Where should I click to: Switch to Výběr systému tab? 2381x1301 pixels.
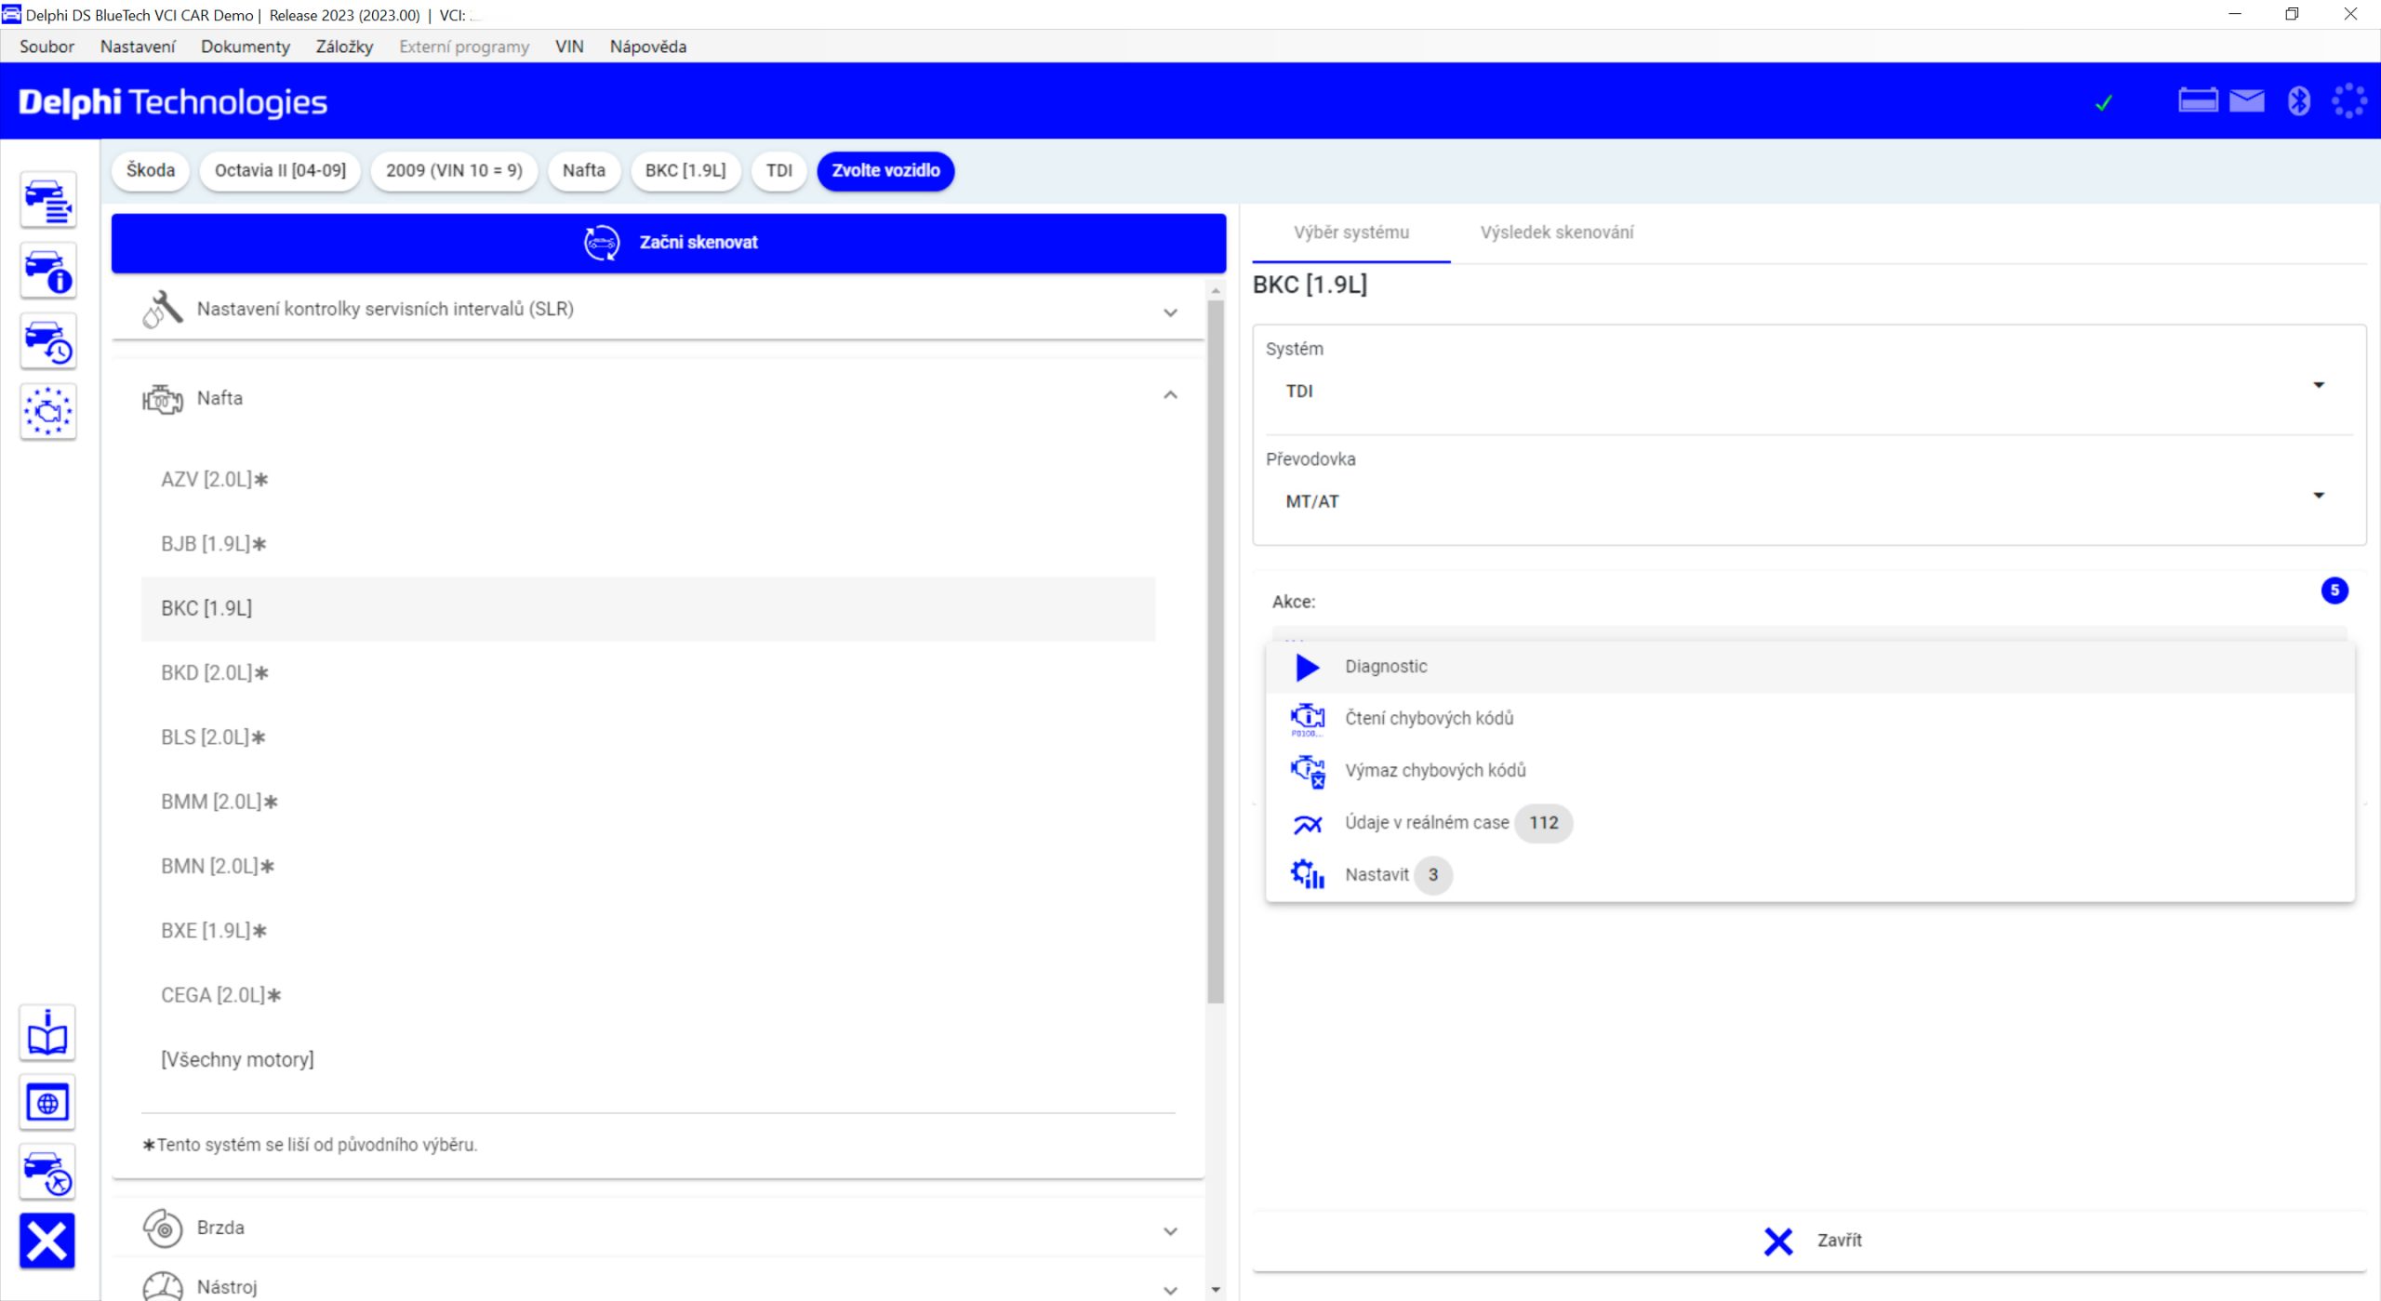1351,232
